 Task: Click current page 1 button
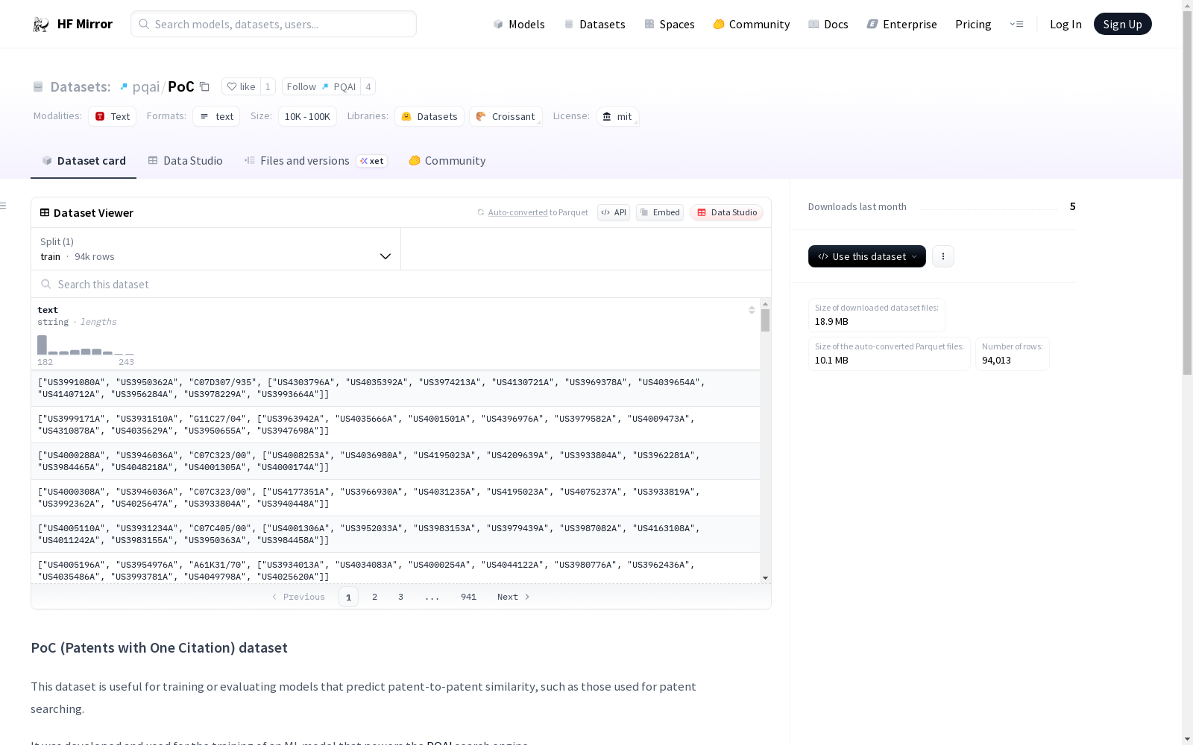click(348, 597)
